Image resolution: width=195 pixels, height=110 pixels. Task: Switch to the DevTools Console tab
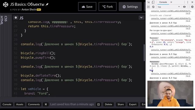click(163, 2)
